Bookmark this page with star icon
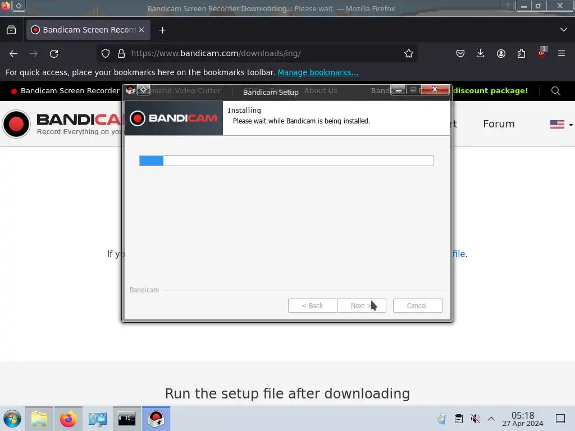This screenshot has height=431, width=575. (409, 53)
